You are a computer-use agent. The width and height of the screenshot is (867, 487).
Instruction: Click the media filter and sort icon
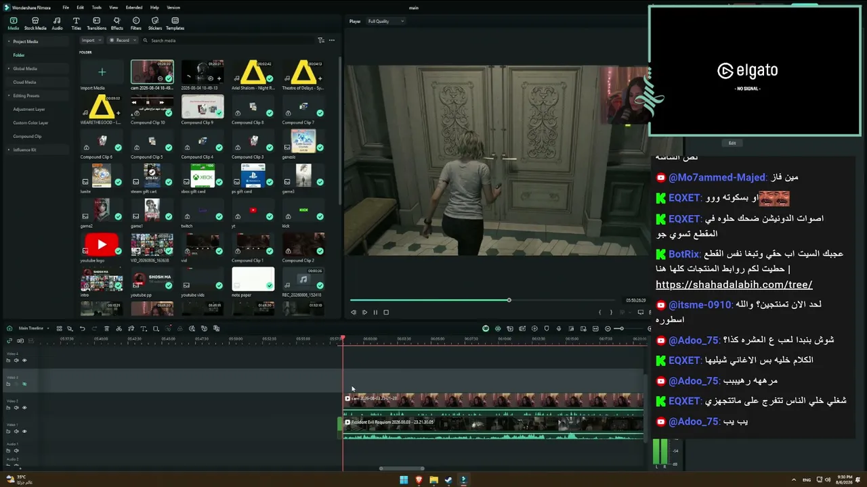pos(321,41)
